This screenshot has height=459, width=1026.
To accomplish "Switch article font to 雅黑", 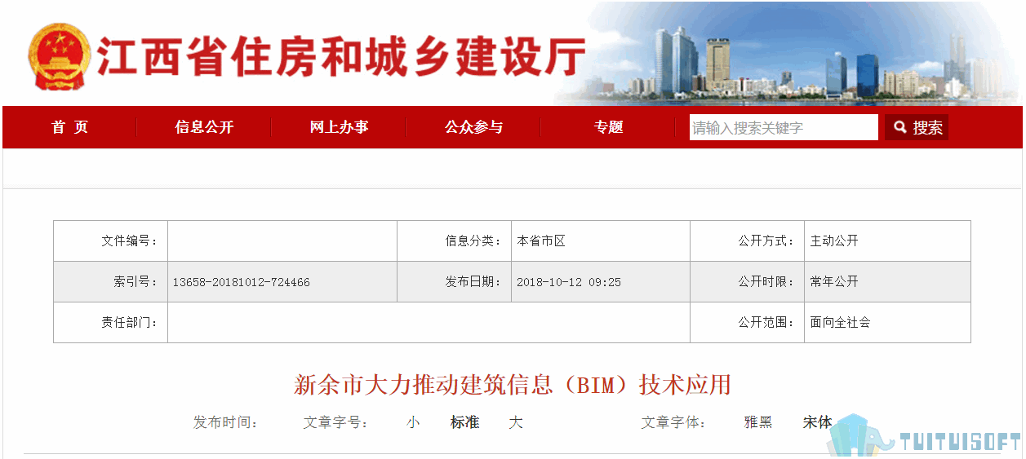I will 758,422.
